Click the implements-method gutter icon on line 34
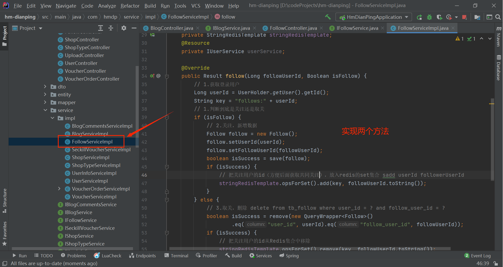This screenshot has width=503, height=267. coord(152,76)
